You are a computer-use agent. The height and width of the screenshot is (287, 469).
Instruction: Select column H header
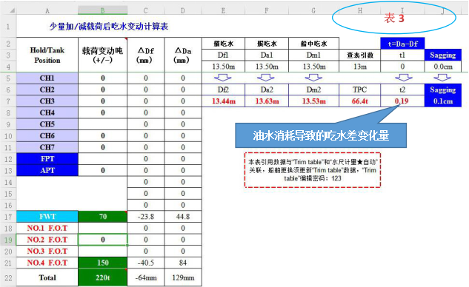[360, 10]
